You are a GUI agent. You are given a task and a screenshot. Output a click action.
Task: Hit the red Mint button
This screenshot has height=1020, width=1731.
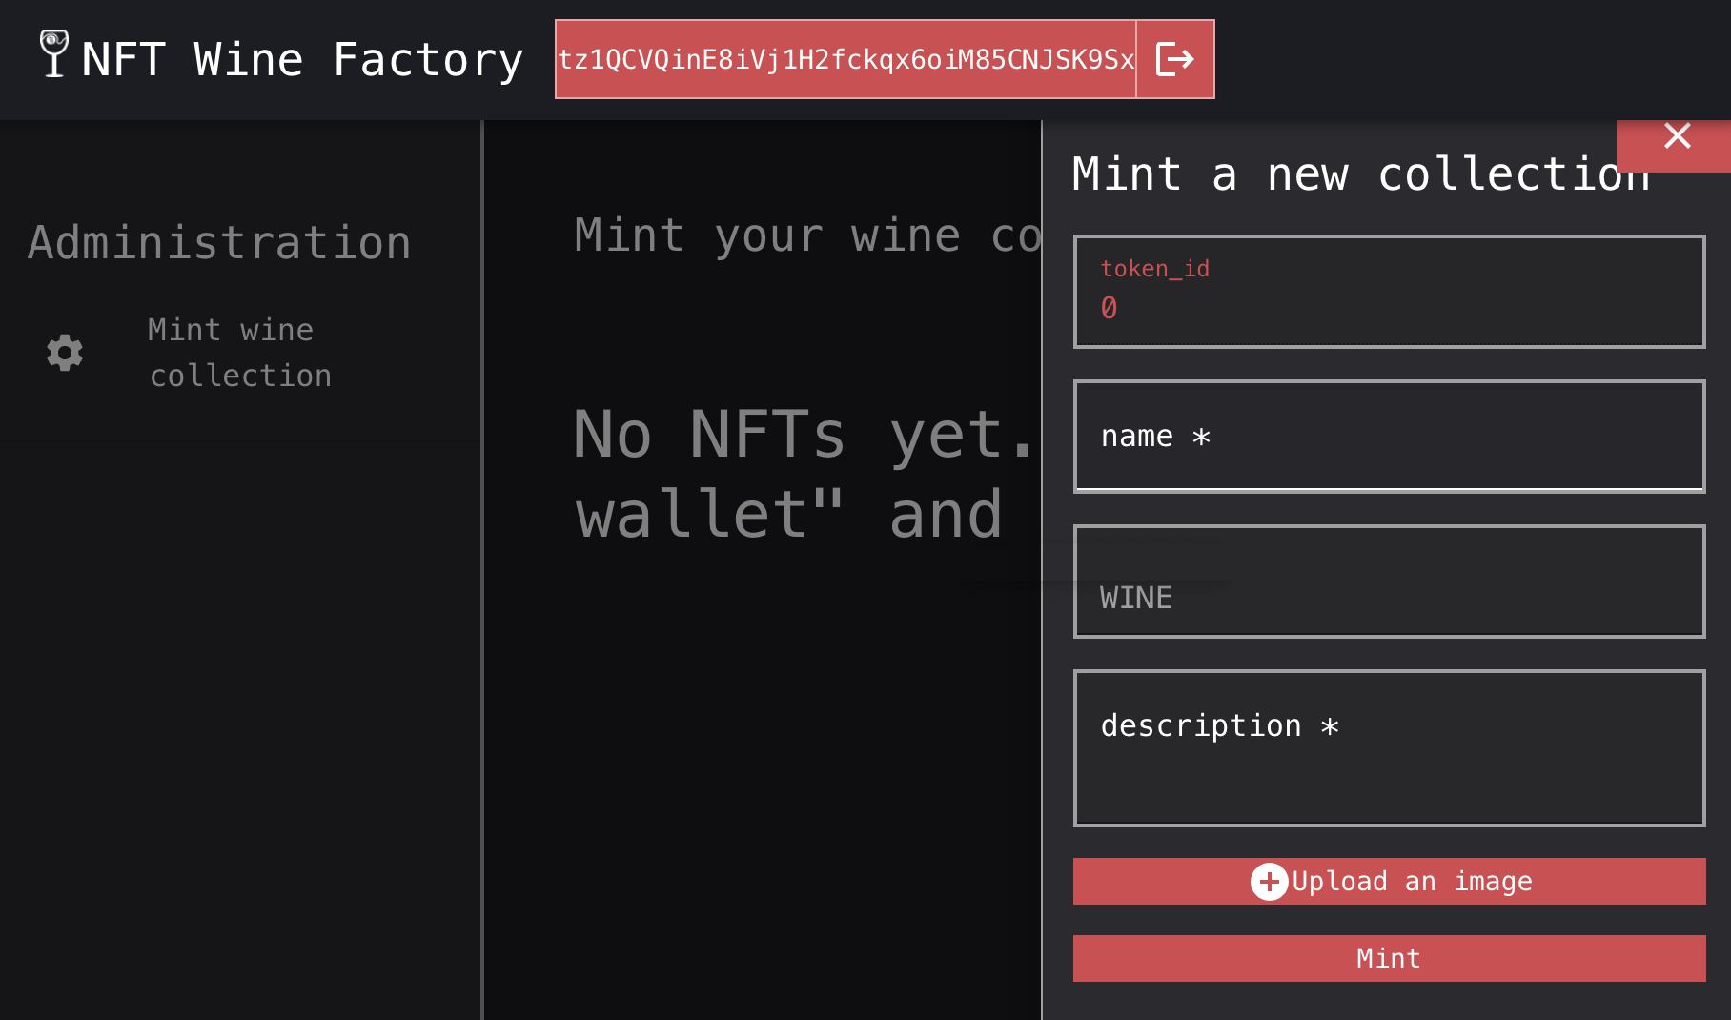(1387, 958)
